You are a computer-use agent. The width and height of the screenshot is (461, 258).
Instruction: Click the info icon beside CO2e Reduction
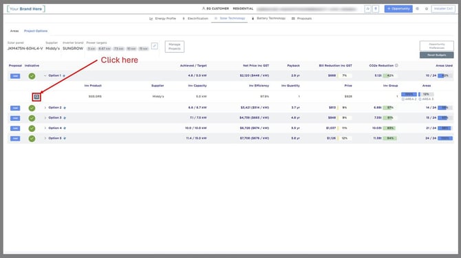(x=396, y=65)
